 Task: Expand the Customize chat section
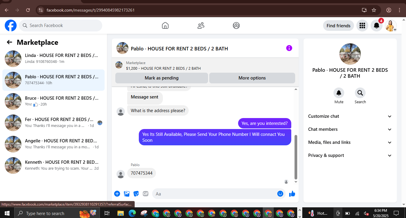[x=350, y=116]
